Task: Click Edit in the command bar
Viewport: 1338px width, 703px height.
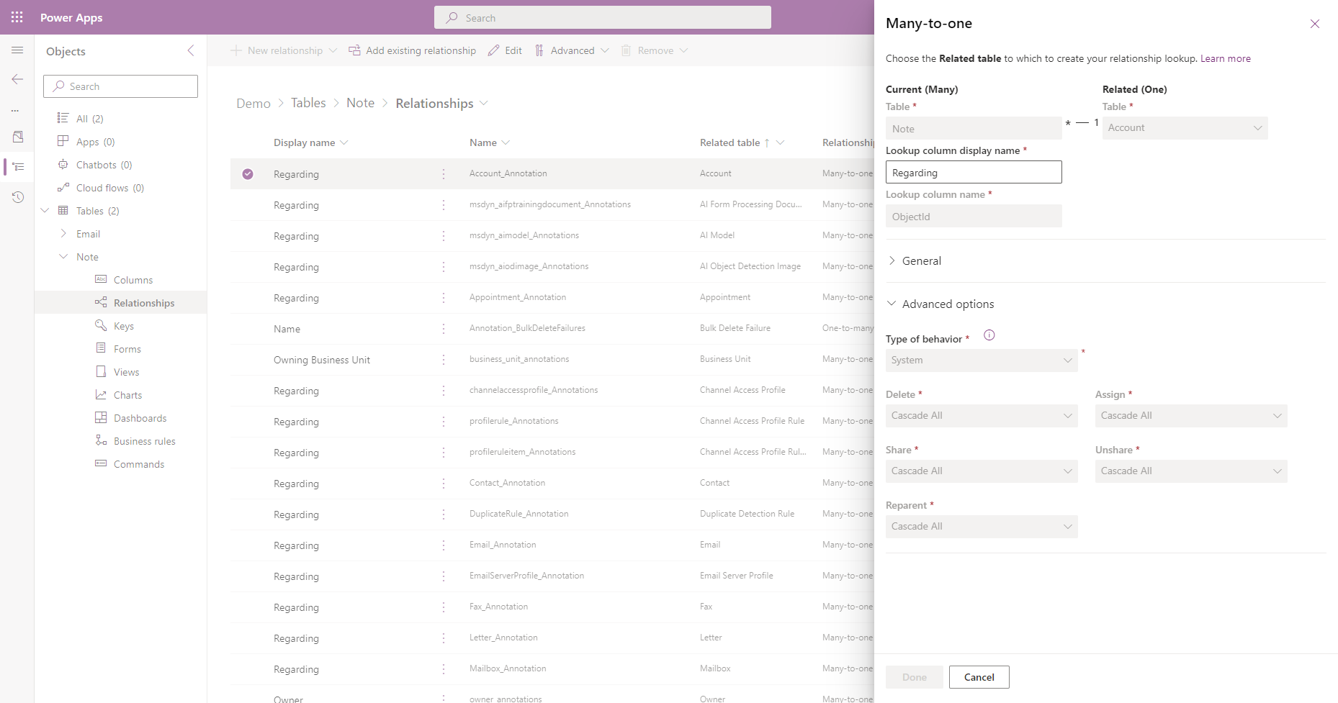Action: pyautogui.click(x=505, y=50)
